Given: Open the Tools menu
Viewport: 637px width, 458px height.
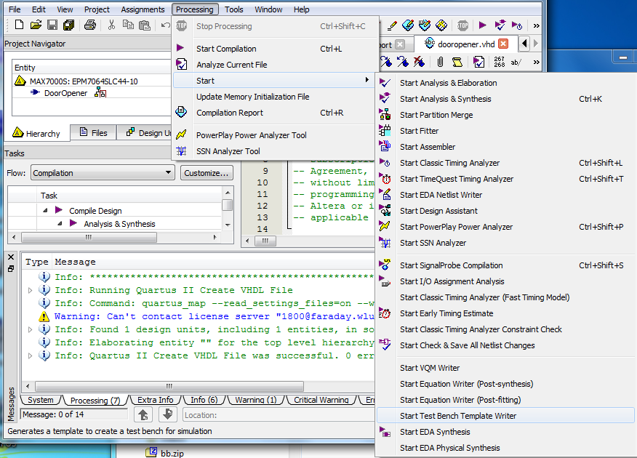Looking at the screenshot, I should [x=234, y=9].
